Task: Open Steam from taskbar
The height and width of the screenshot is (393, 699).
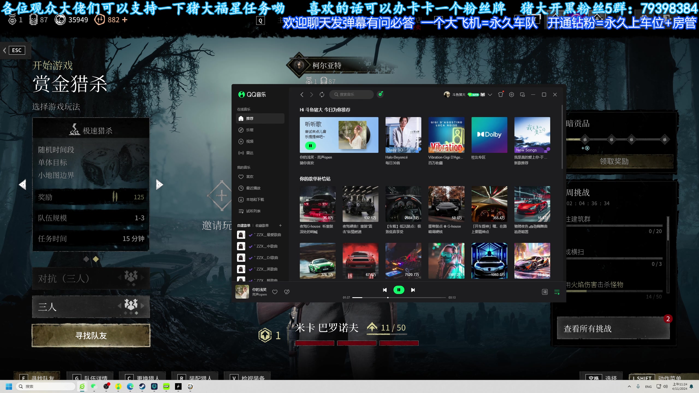Action: (x=142, y=386)
